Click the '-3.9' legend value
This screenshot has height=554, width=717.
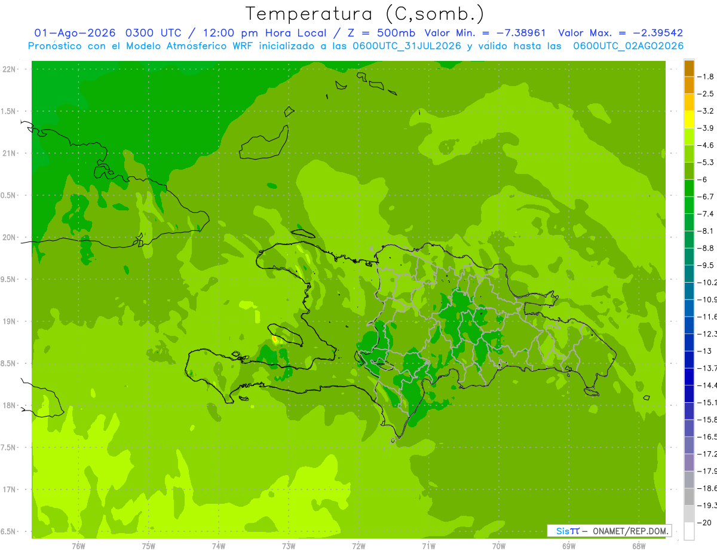coord(706,128)
